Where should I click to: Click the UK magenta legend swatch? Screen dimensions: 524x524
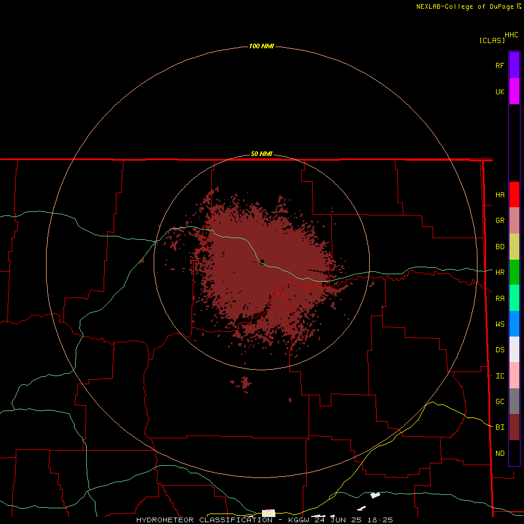[514, 91]
